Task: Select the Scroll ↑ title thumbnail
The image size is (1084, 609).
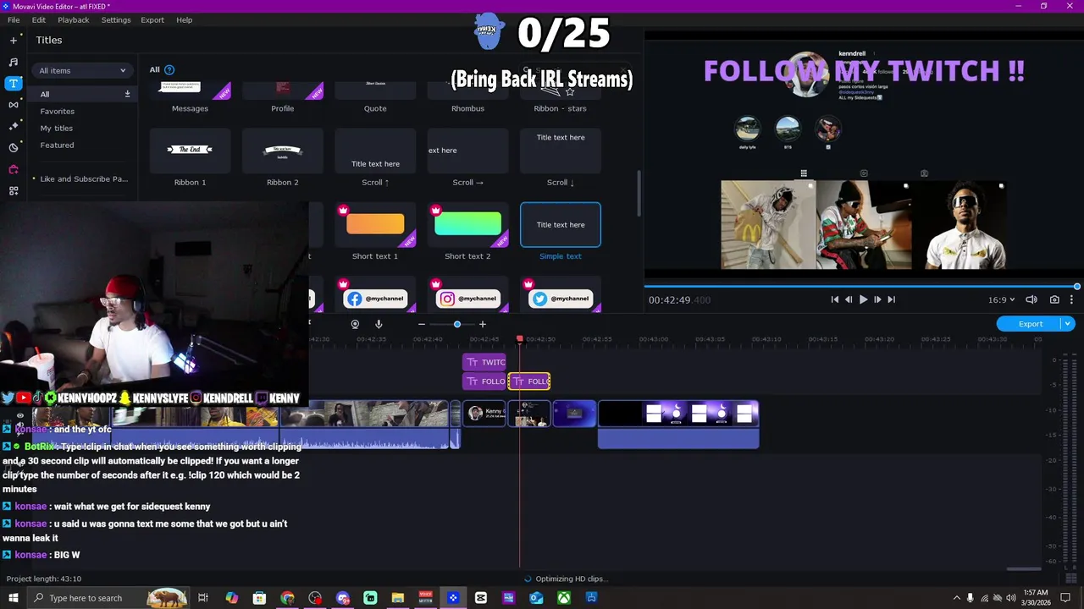Action: tap(375, 151)
